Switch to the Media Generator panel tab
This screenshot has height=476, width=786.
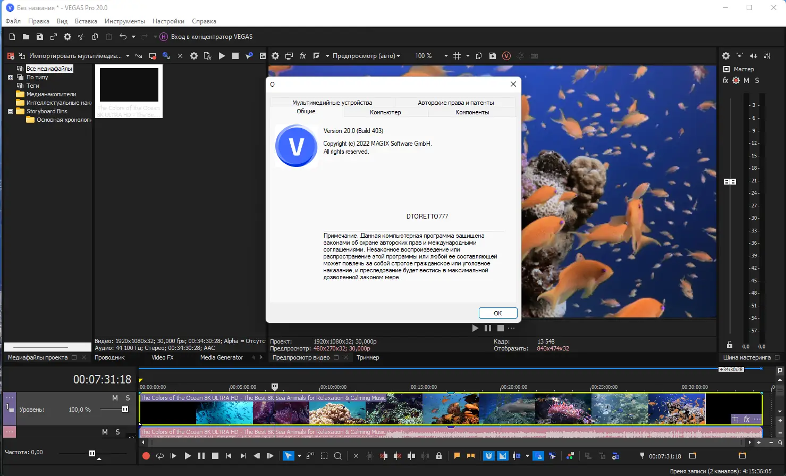tap(222, 357)
